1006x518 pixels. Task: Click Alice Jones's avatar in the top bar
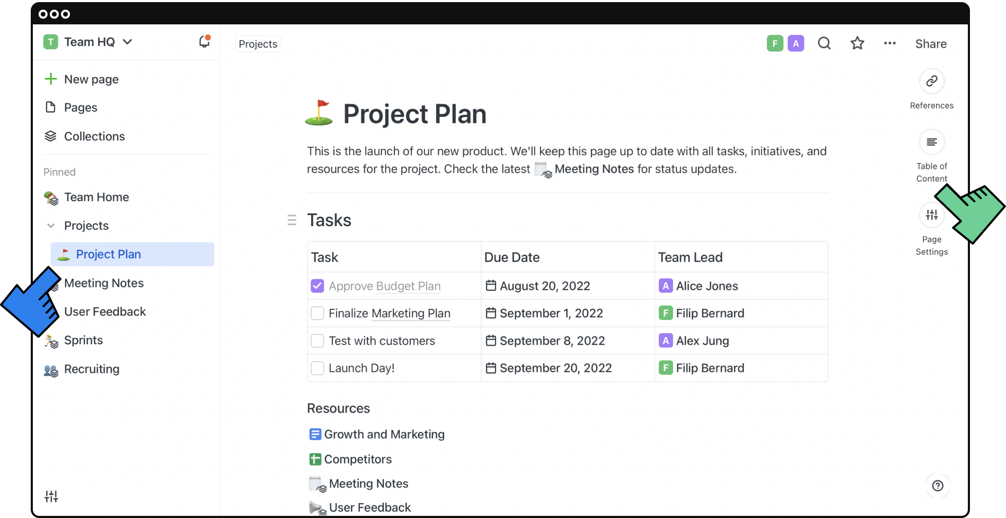coord(796,43)
